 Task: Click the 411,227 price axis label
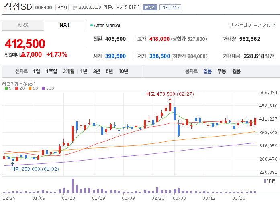(x=268, y=119)
